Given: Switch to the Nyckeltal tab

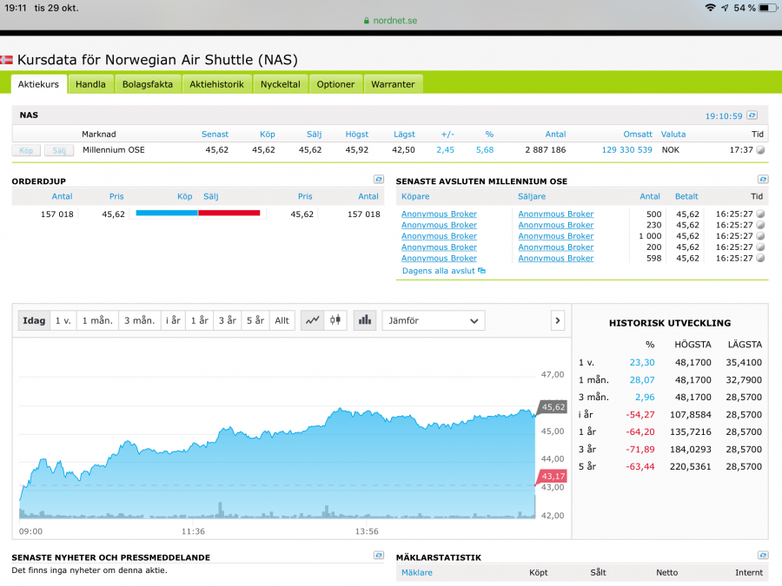Looking at the screenshot, I should (x=280, y=84).
